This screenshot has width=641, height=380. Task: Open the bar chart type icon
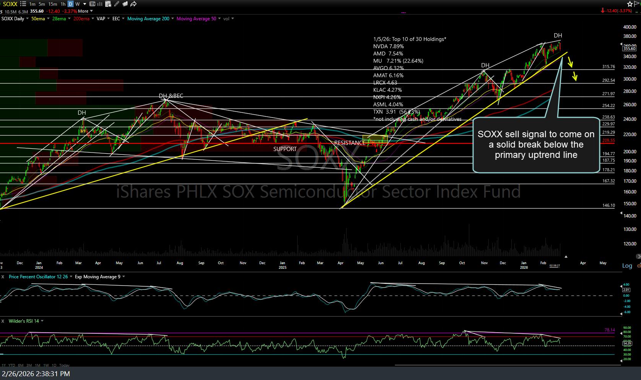100,4
